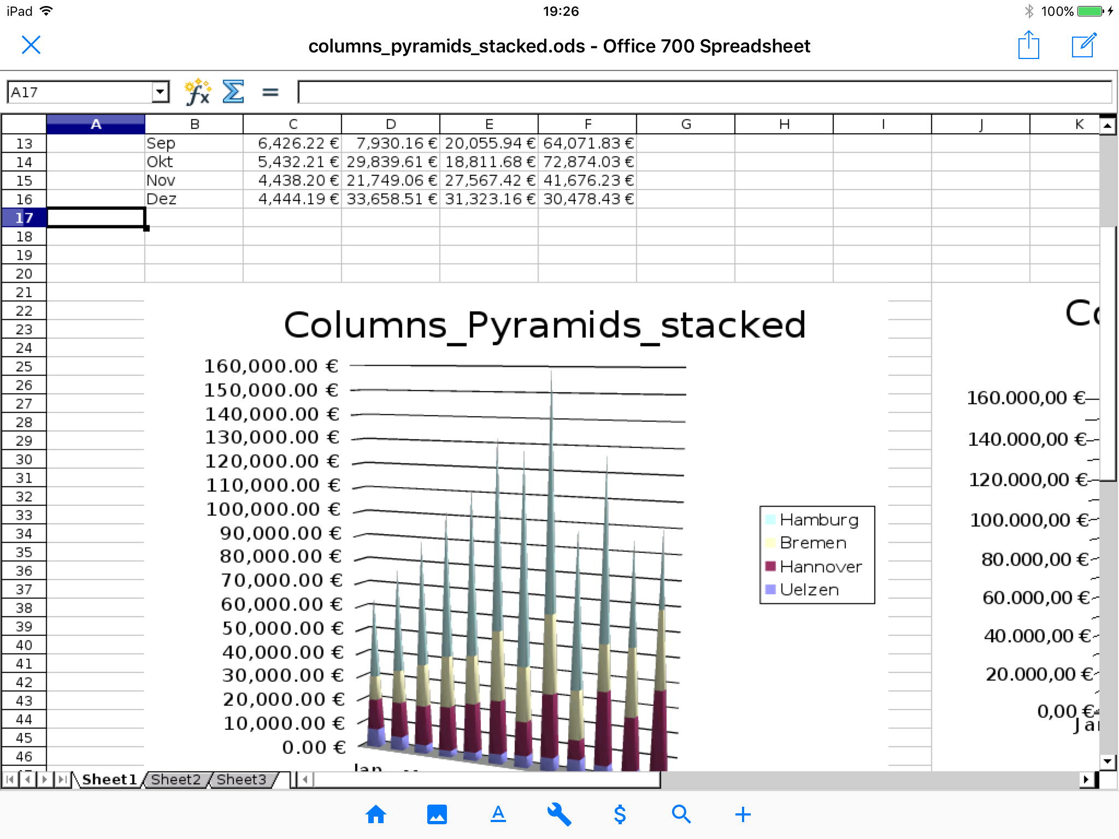Viewport: 1119px width, 839px height.
Task: Switch to the Sheet2 tab
Action: pos(175,779)
